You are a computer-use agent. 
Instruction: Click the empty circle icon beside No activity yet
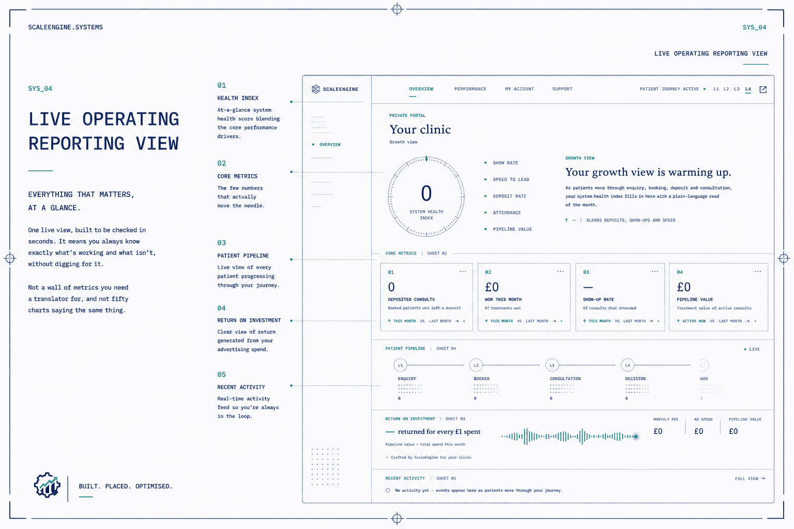click(x=388, y=490)
